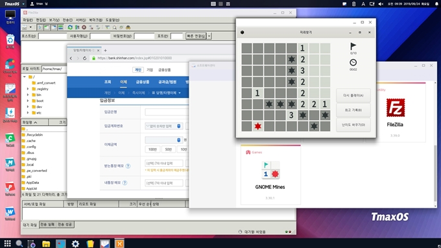Expand the 당행/타행이체 breadcrumb dropdown

pos(180,93)
